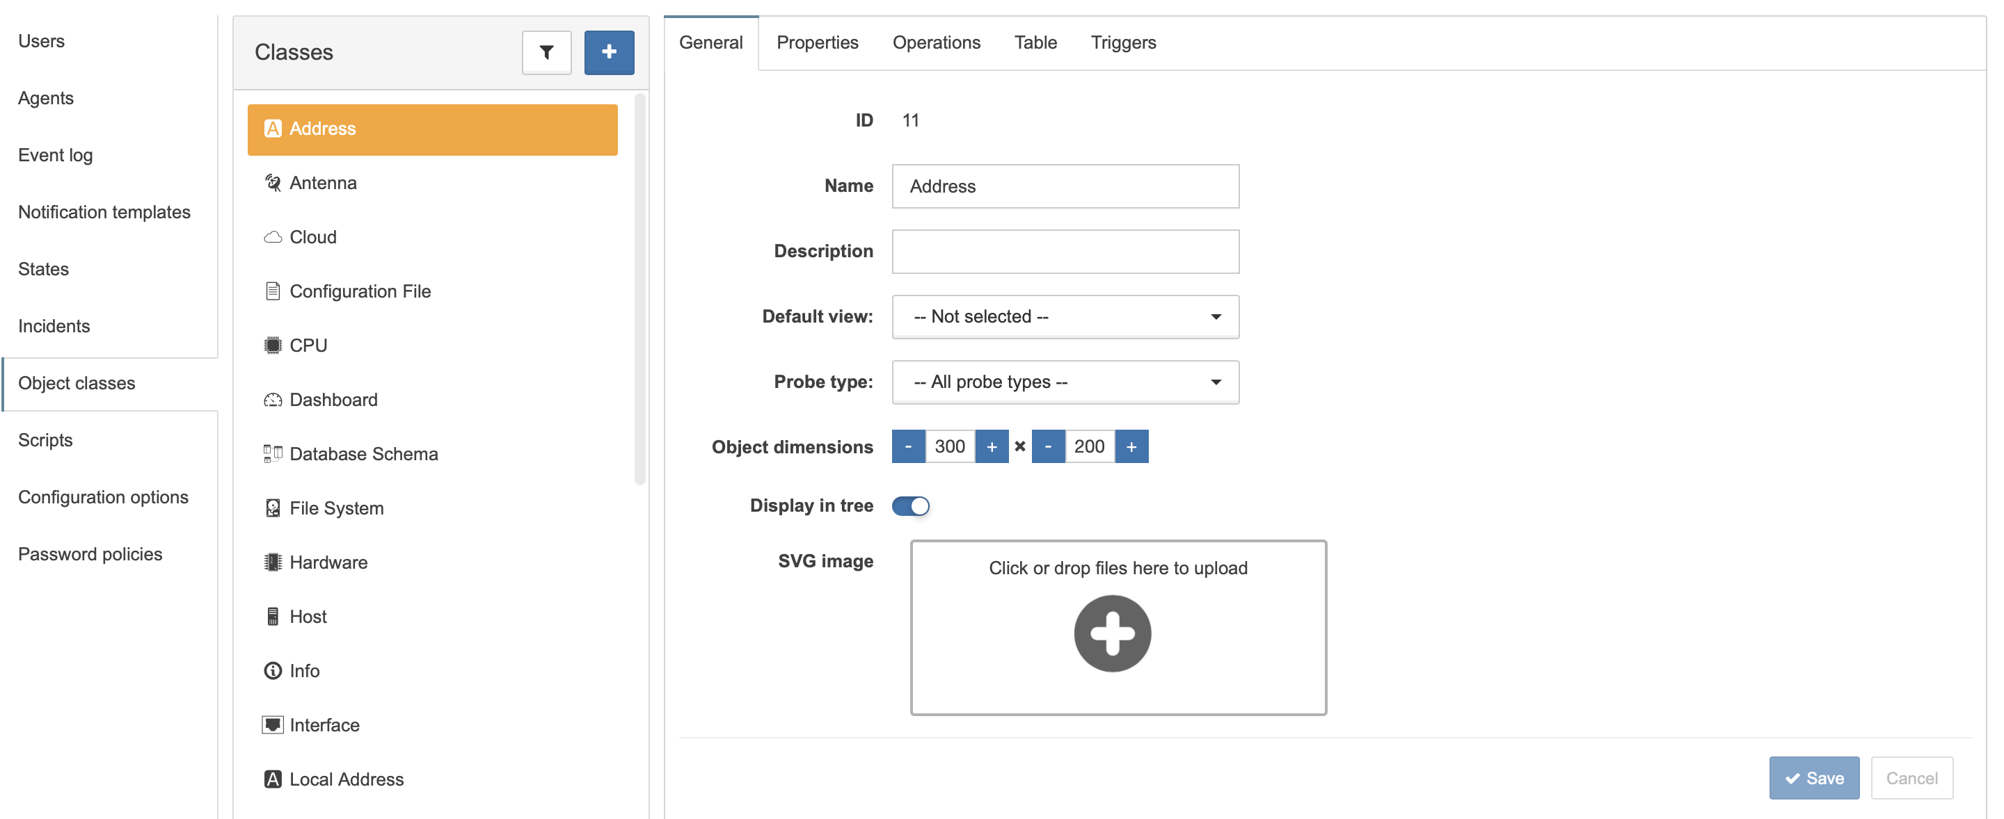The height and width of the screenshot is (819, 2004).
Task: Decrease object height of 200
Action: (1048, 447)
